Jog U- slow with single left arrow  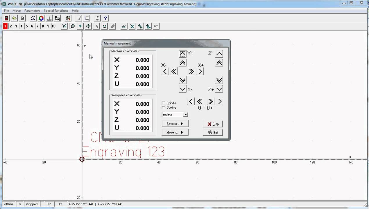tap(191, 101)
